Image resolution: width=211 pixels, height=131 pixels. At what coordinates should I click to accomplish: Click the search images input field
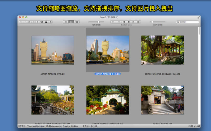pos(188,22)
